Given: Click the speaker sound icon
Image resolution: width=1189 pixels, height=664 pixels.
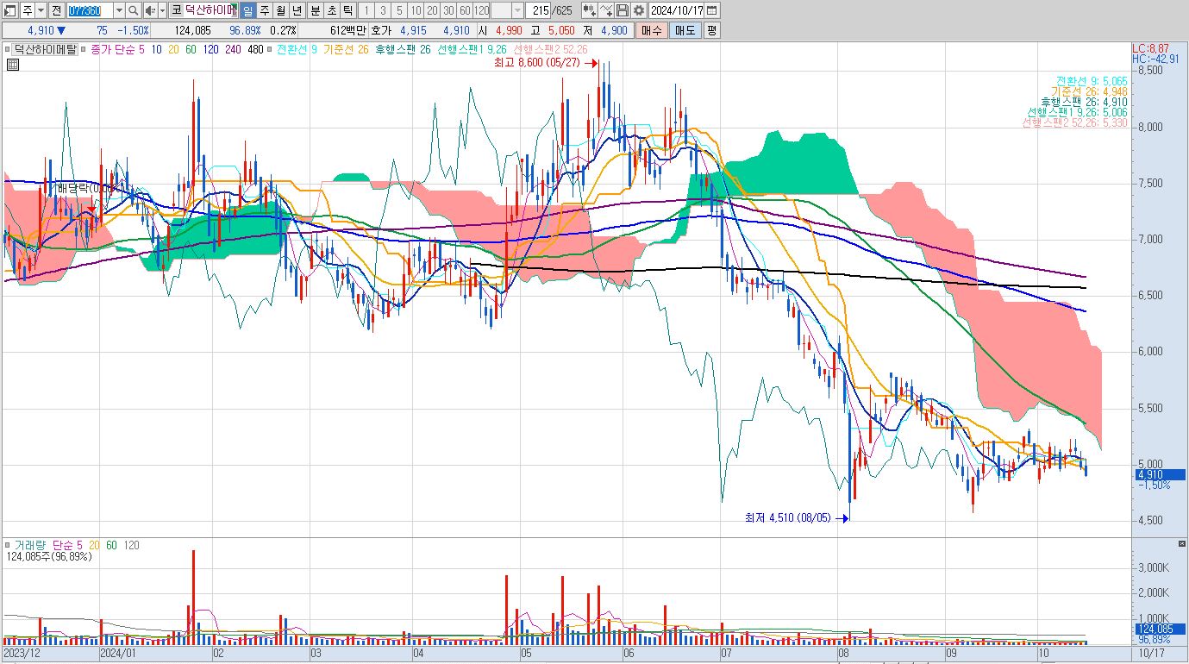Looking at the screenshot, I should click(149, 10).
